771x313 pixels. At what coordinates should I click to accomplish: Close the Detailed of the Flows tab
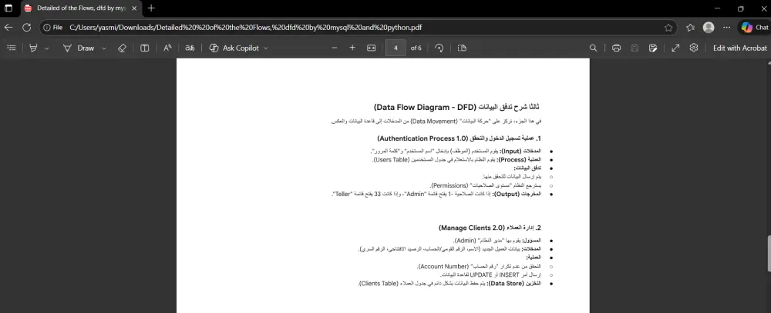pos(134,8)
